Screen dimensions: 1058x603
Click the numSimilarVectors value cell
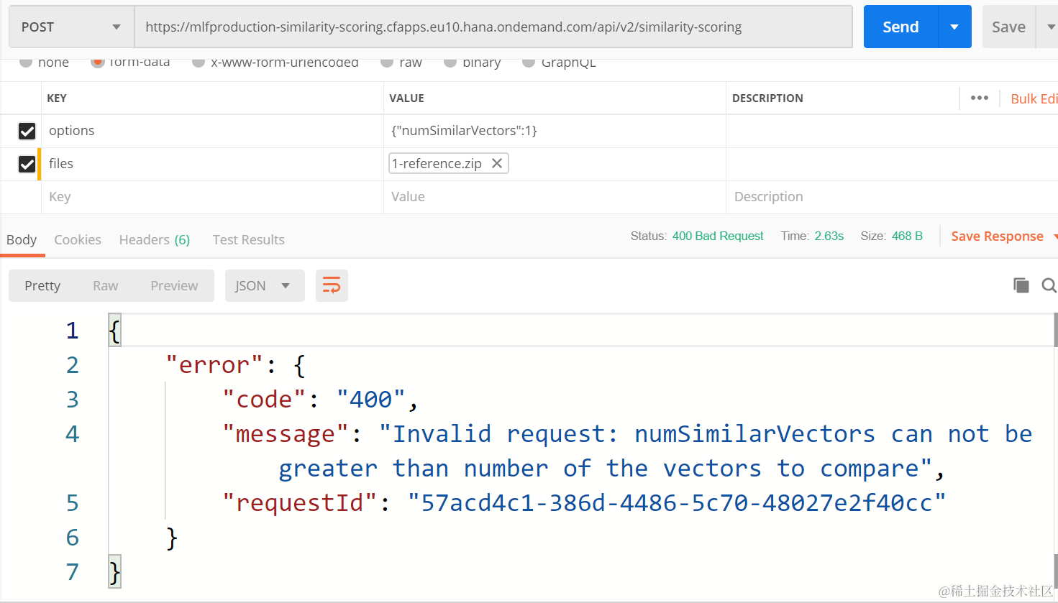(555, 131)
